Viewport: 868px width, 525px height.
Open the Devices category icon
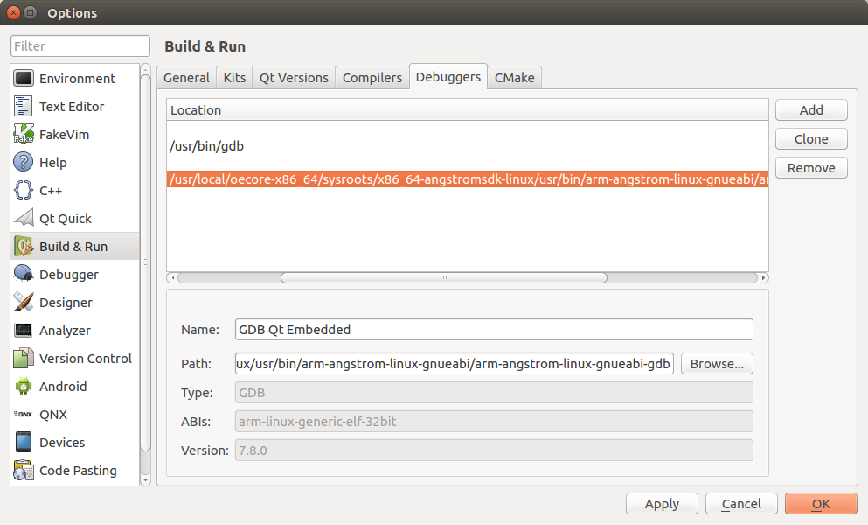pos(24,443)
